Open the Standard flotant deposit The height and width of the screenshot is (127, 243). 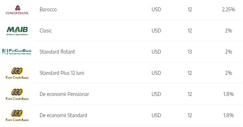tap(57, 52)
